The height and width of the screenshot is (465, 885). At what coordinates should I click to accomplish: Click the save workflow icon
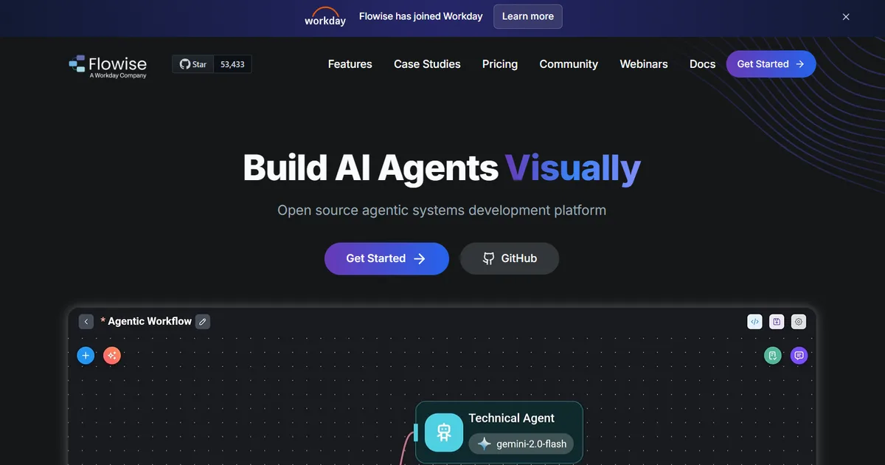point(777,322)
